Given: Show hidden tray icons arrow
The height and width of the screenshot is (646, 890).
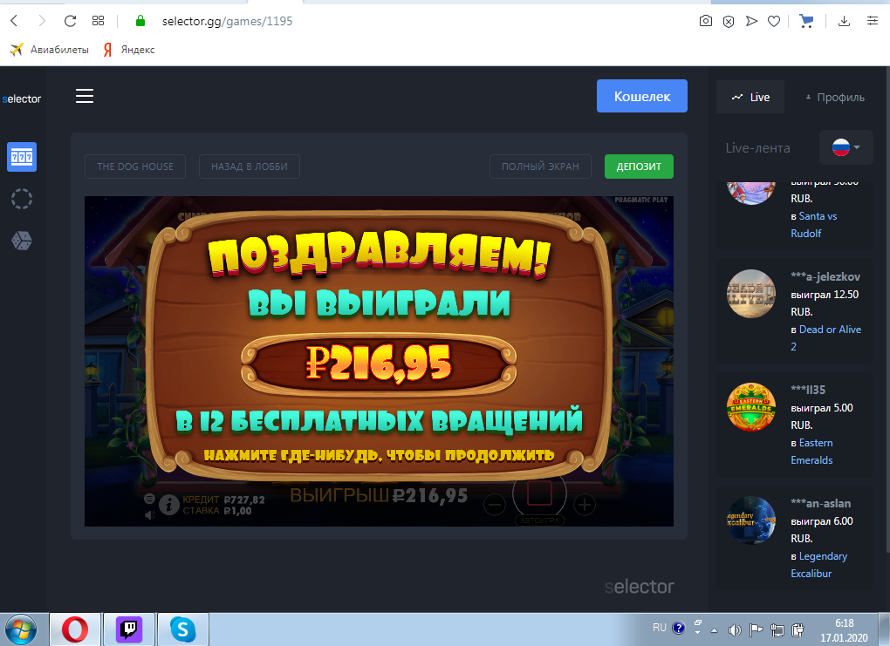Looking at the screenshot, I should click(x=714, y=630).
